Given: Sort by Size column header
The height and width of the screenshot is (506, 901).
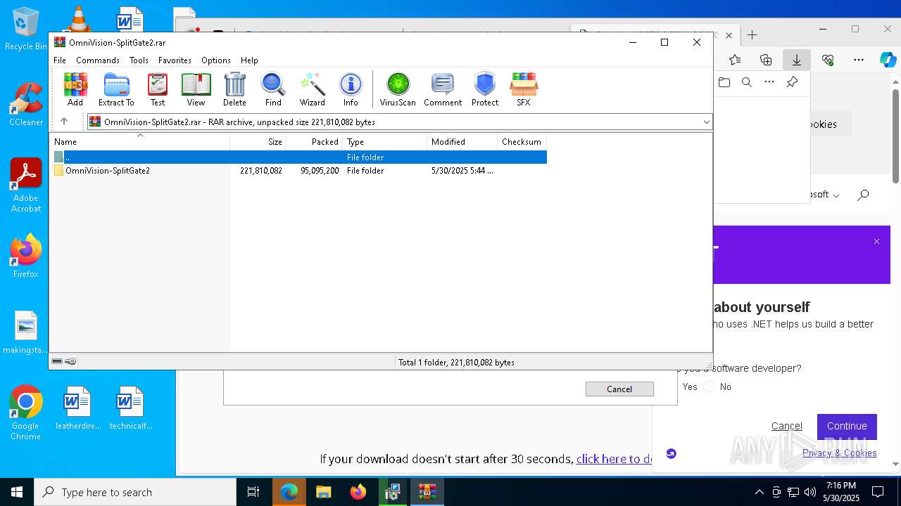Looking at the screenshot, I should 258,141.
